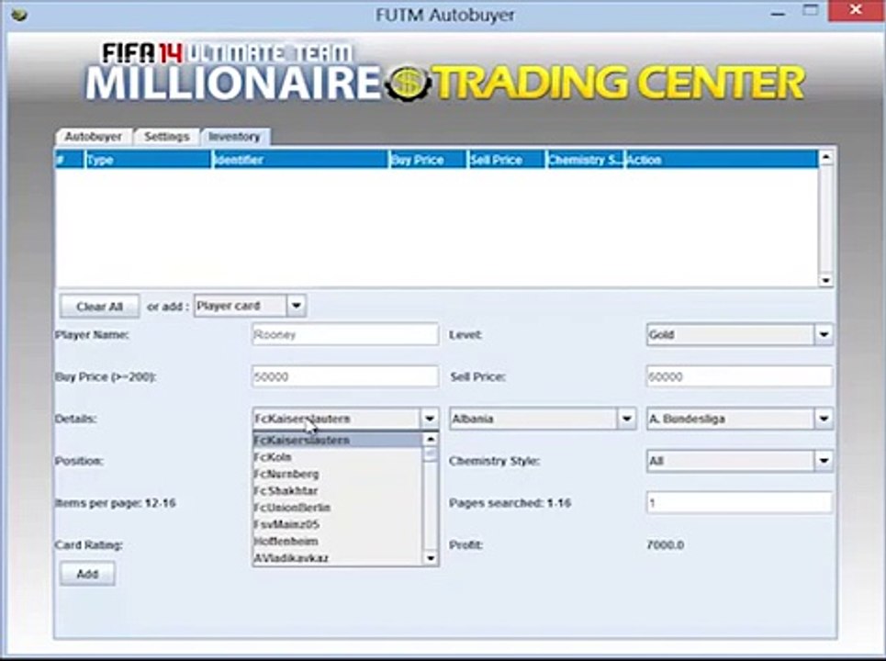Open the Settings tab

tap(167, 137)
